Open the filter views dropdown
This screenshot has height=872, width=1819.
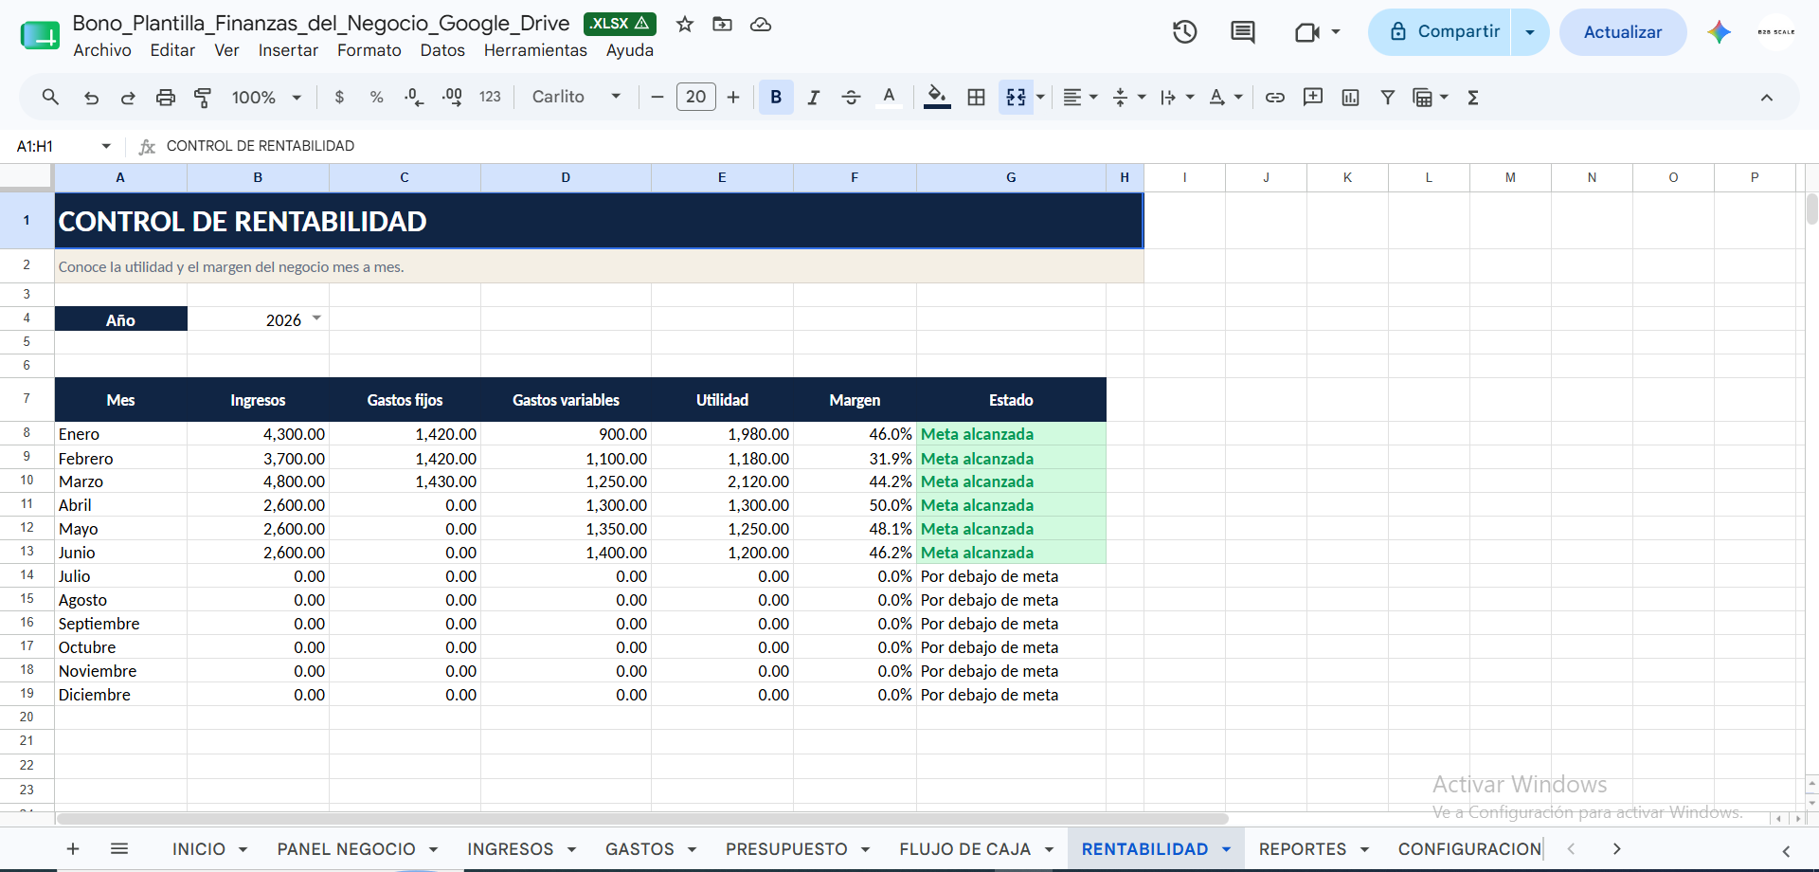coord(1431,97)
